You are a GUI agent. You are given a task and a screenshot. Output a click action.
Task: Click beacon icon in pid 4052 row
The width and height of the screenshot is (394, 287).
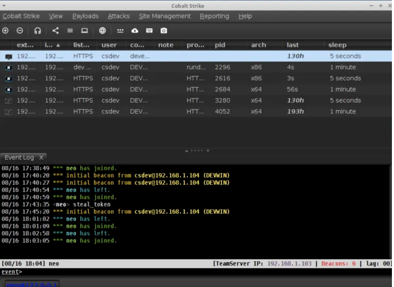coord(8,112)
